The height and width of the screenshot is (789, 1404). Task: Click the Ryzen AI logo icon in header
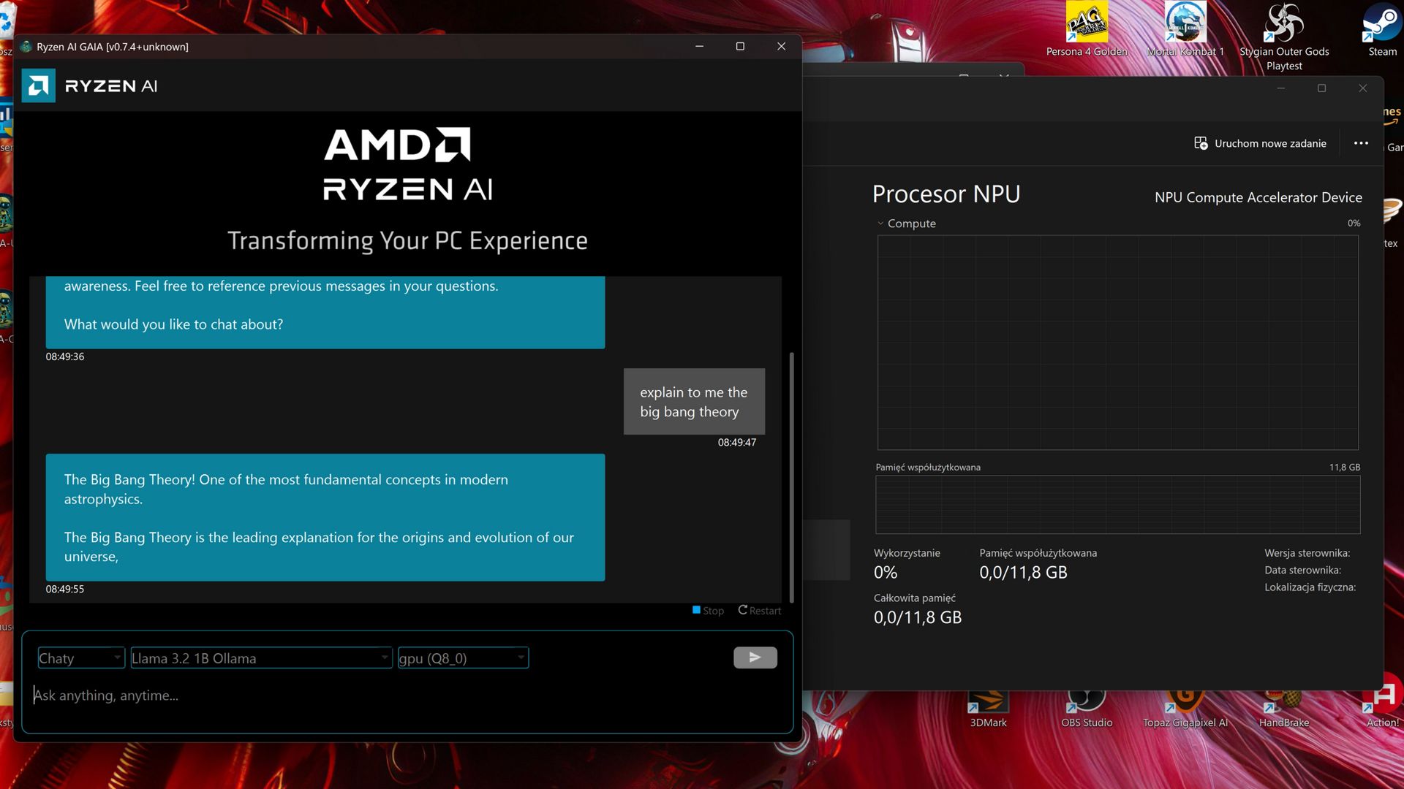click(x=38, y=86)
